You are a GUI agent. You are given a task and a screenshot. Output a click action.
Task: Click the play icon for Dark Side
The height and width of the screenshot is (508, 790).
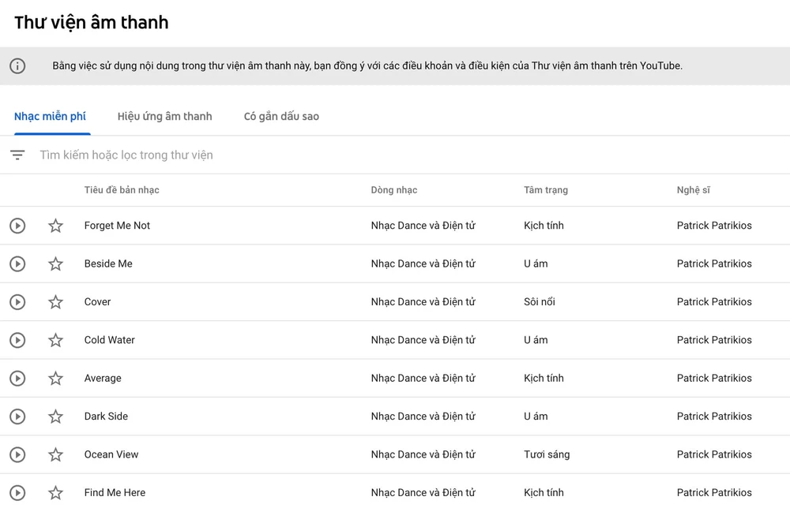tap(17, 416)
